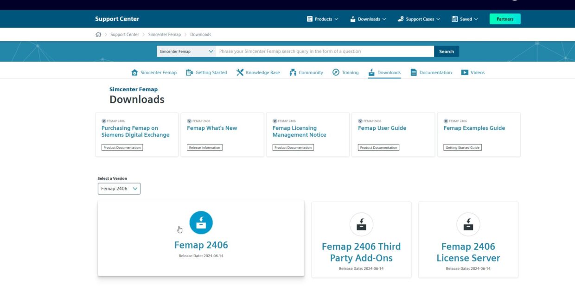Expand the Products dropdown chevron

click(x=336, y=19)
